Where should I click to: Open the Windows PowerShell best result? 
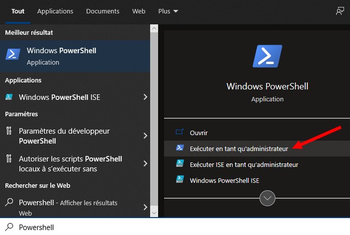click(75, 56)
